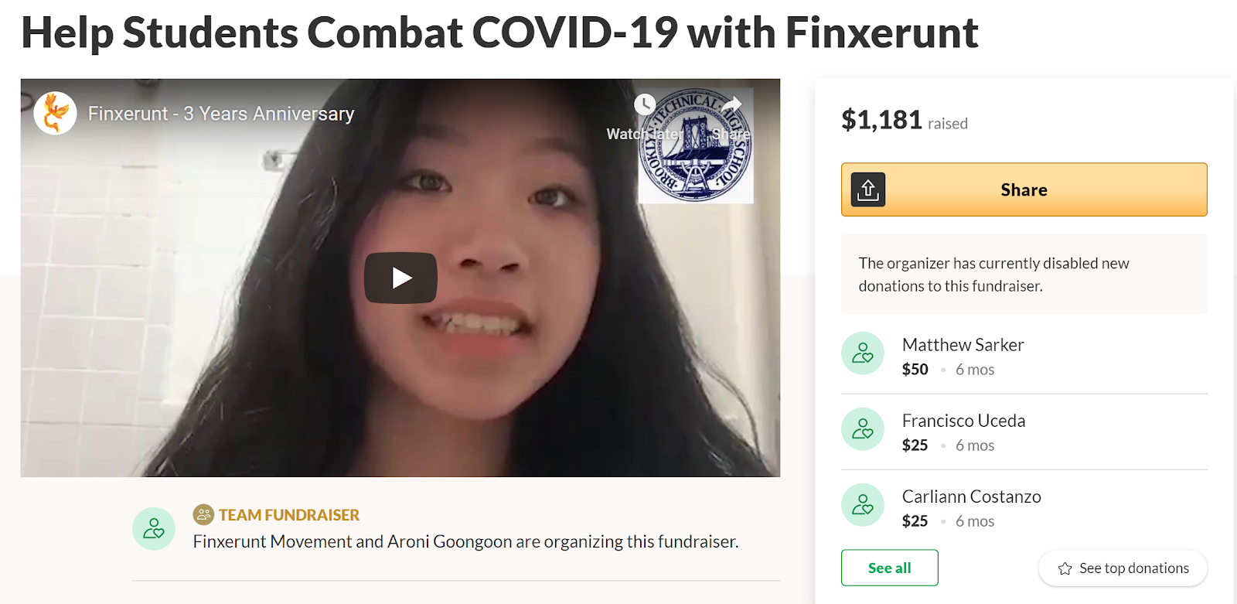1237x604 pixels.
Task: Click the Watch later clock icon
Action: pyautogui.click(x=645, y=104)
